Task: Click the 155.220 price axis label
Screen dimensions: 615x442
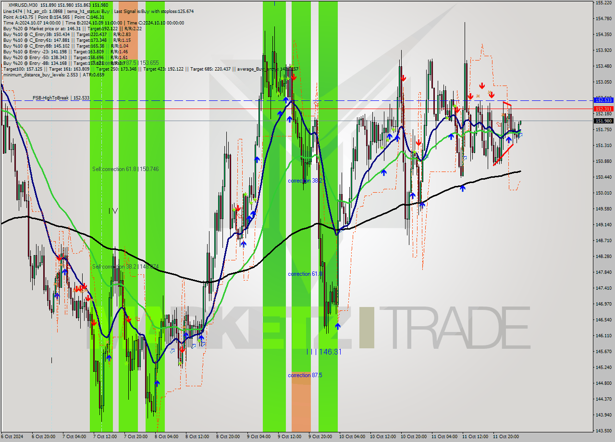Action: [x=603, y=3]
